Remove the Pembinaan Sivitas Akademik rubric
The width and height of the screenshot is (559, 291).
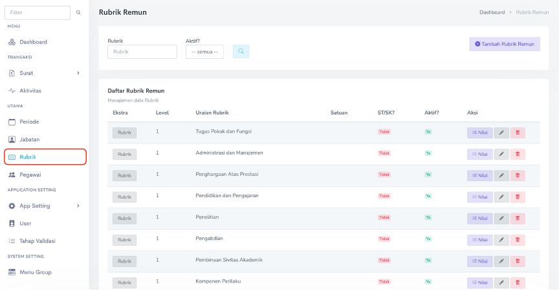(x=518, y=261)
